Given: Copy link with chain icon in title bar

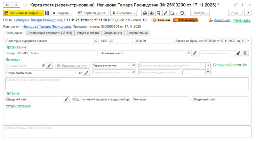Looking at the screenshot, I should [236, 5].
